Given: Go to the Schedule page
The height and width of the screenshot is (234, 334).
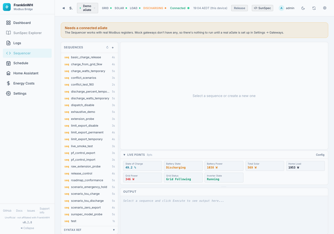Looking at the screenshot, I should pyautogui.click(x=27, y=63).
